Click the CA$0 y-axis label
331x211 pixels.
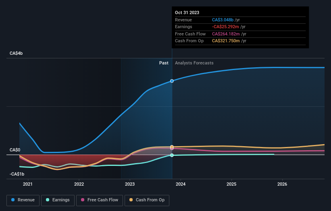[x=15, y=150]
